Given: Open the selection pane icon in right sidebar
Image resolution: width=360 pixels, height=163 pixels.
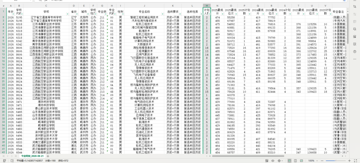Looking at the screenshot, I should 355,6.
